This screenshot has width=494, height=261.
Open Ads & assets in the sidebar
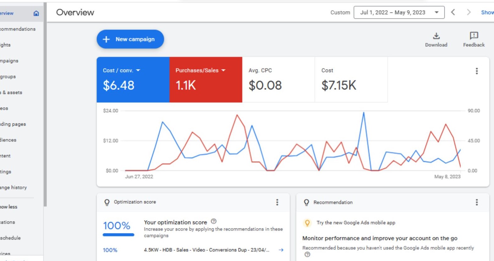coord(11,92)
